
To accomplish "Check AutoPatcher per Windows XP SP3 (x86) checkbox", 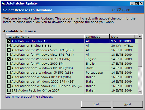I will coord(9,77).
